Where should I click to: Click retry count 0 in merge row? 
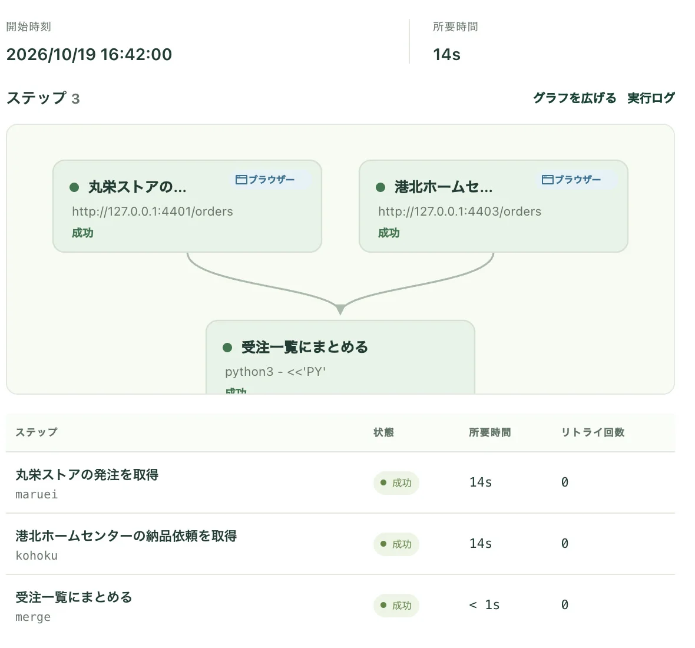(x=565, y=604)
